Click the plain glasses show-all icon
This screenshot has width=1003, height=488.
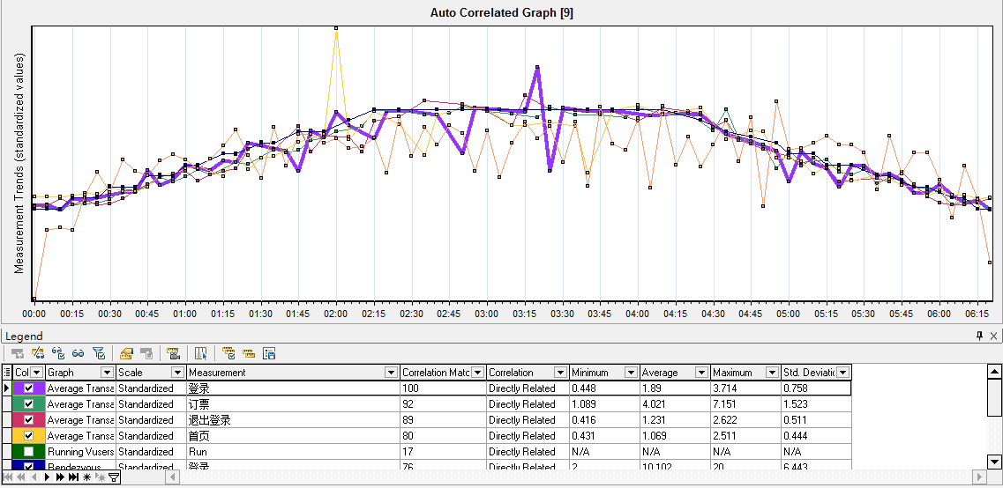78,352
